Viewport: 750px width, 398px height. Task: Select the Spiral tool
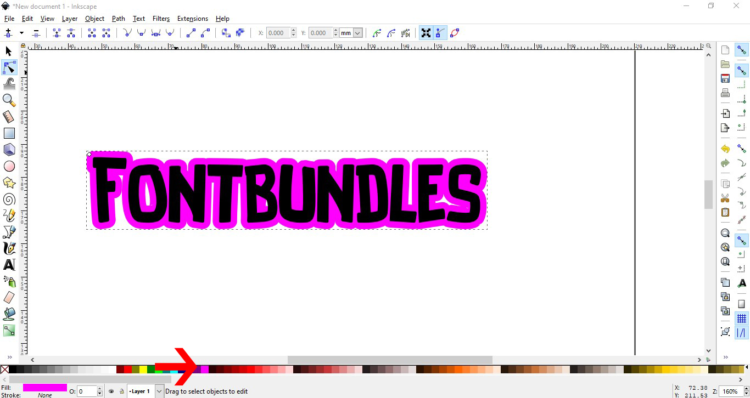9,199
